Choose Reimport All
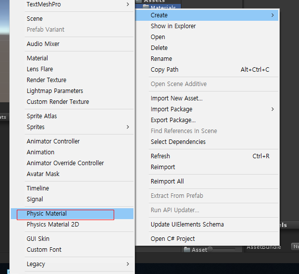The width and height of the screenshot is (299, 274). 207,182
